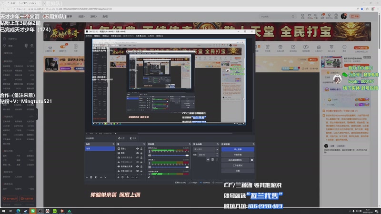This screenshot has width=381, height=214.
Task: Move scene down in Scenes dock
Action: click(x=105, y=177)
